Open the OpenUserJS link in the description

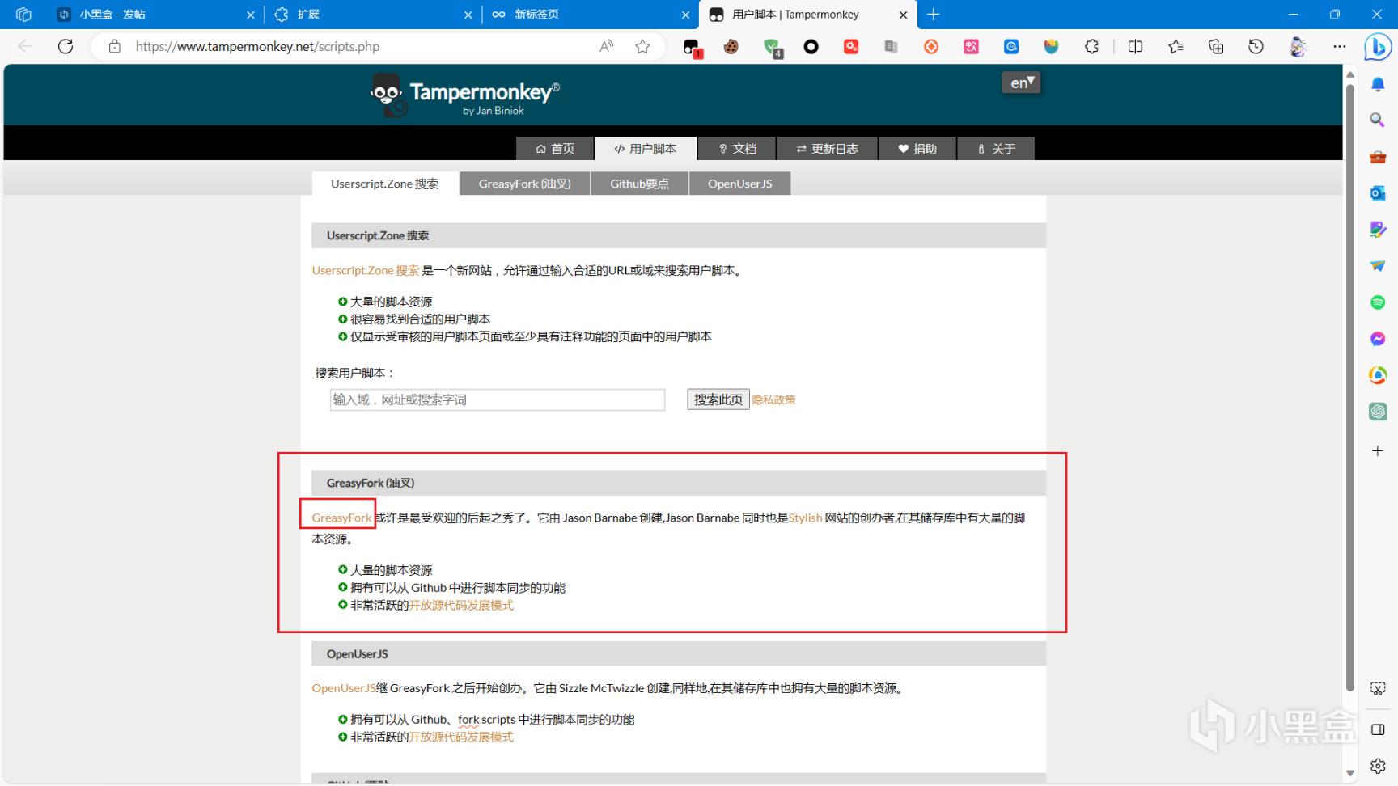coord(344,688)
